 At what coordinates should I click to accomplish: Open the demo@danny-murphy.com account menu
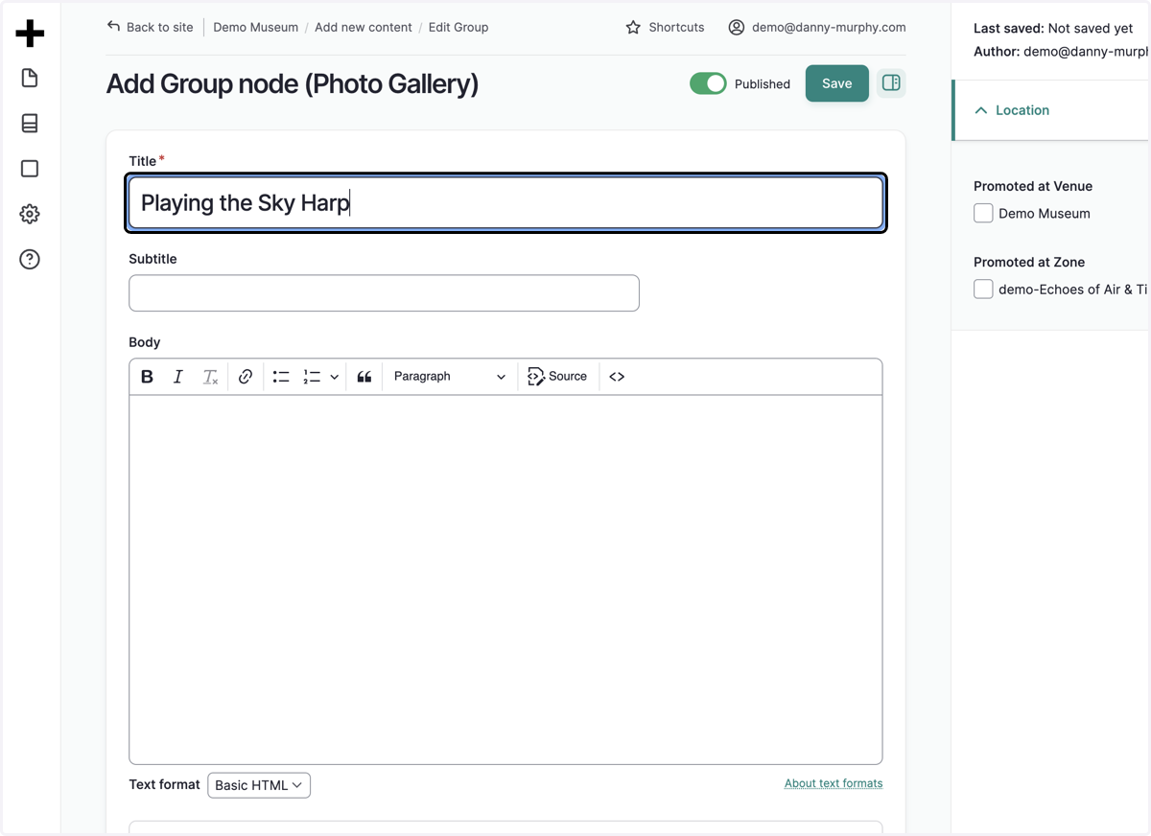[829, 27]
